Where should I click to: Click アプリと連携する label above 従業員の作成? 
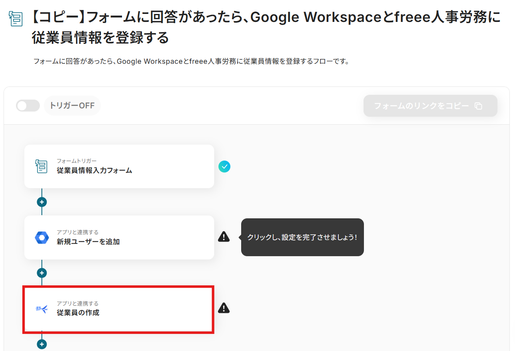tap(78, 304)
